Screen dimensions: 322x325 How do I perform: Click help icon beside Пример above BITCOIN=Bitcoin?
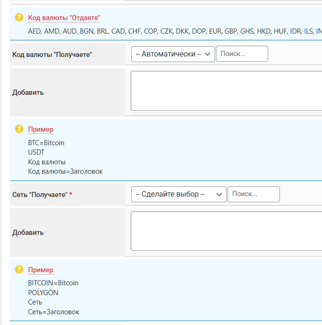pos(19,269)
